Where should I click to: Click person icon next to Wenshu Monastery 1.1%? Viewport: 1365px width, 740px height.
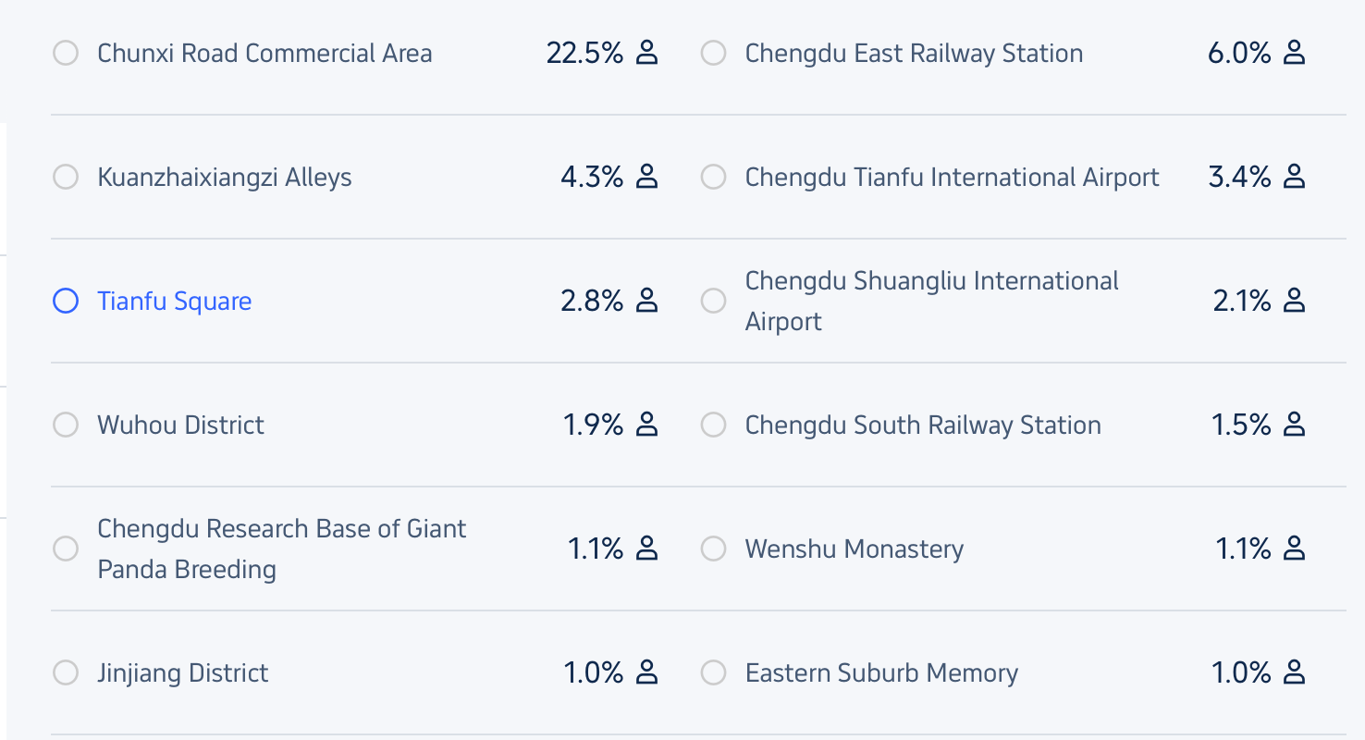click(x=1295, y=549)
